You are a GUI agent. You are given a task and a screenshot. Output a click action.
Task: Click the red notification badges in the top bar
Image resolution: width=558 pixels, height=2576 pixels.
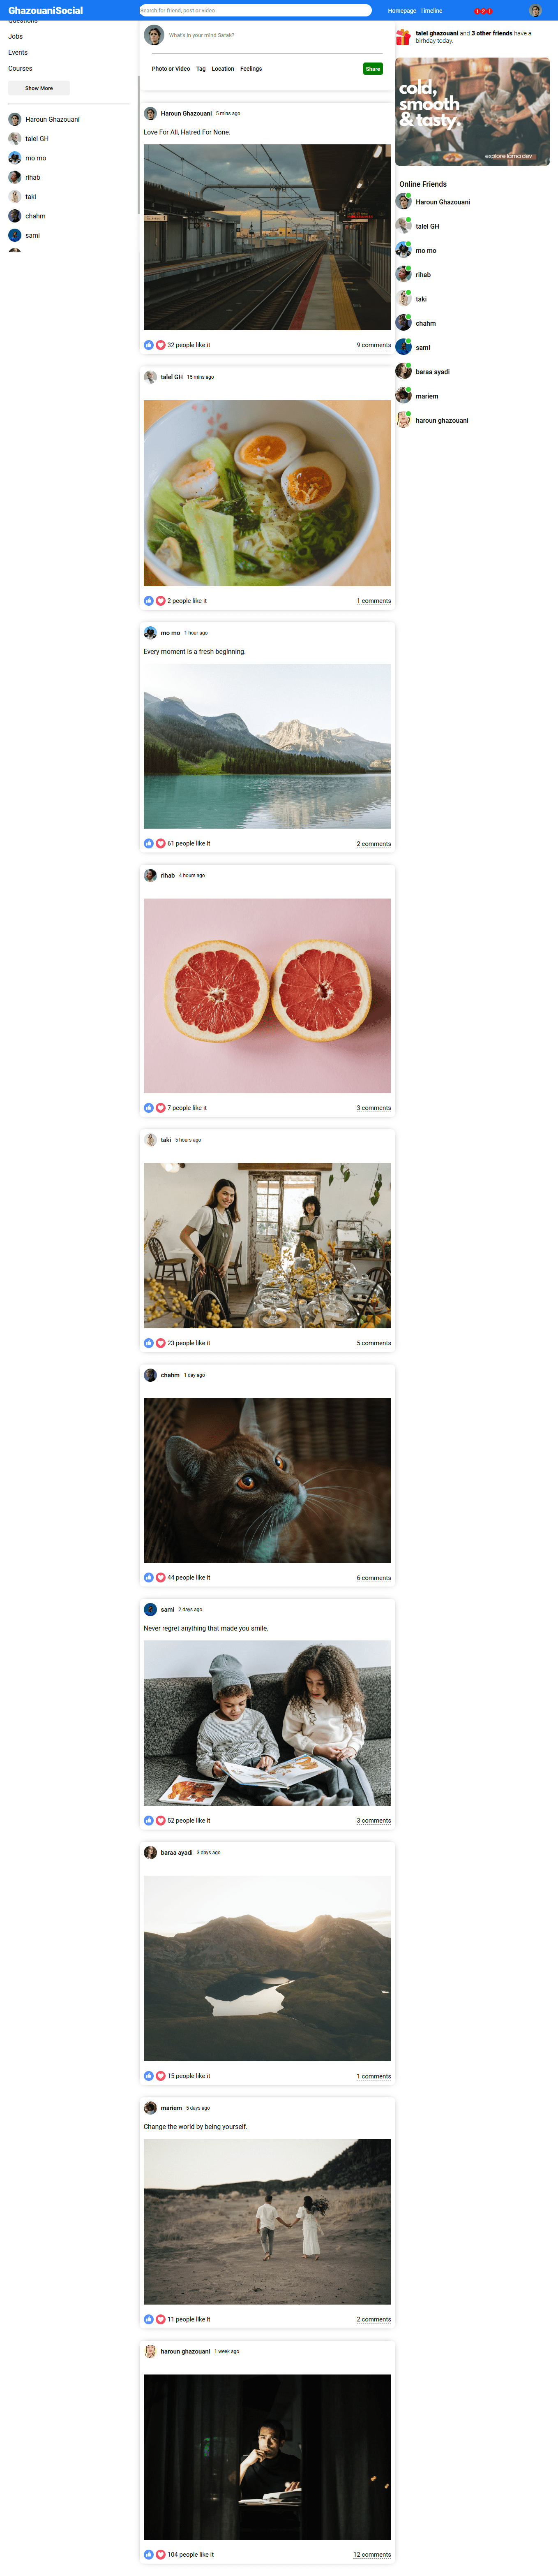click(x=483, y=11)
